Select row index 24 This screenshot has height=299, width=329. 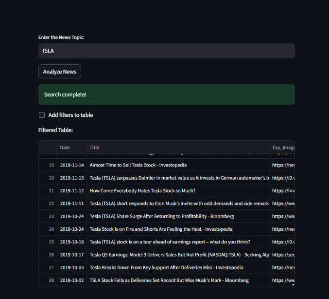click(48, 229)
